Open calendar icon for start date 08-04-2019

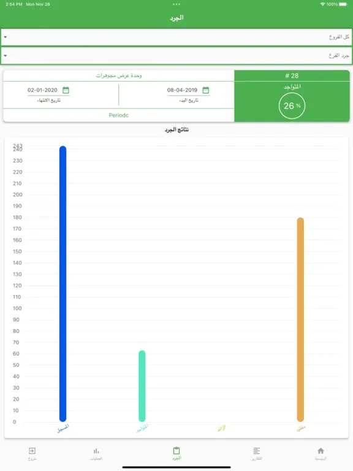206,90
